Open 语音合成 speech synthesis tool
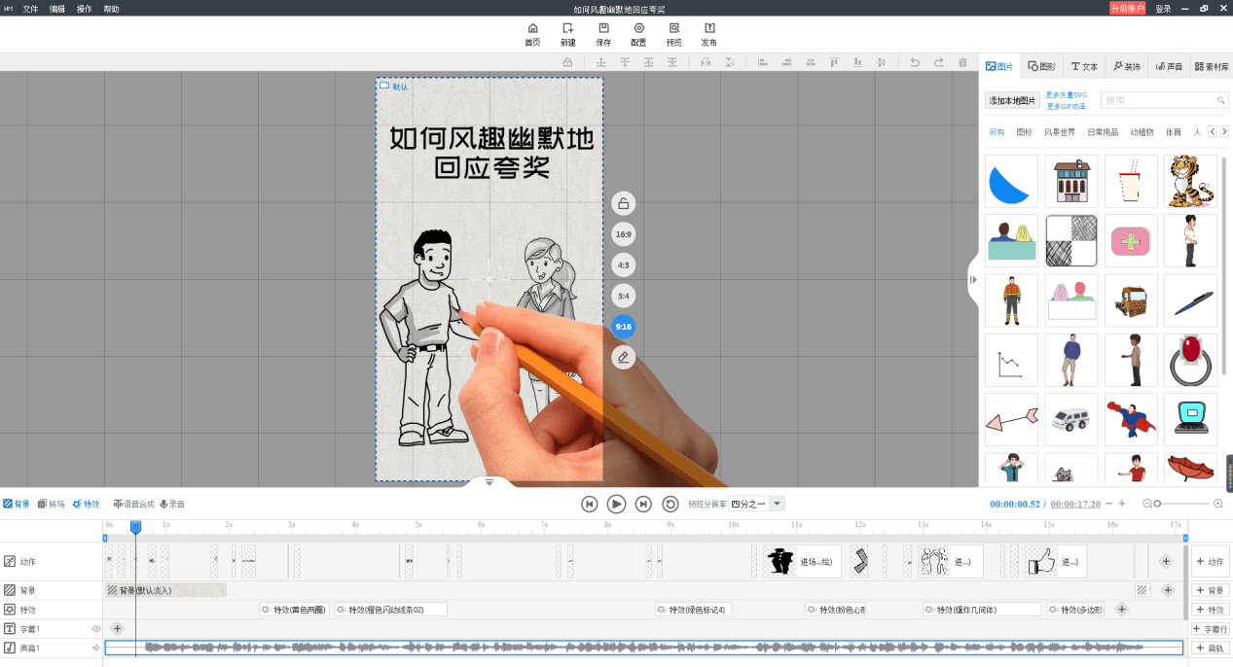This screenshot has height=667, width=1233. [x=133, y=504]
